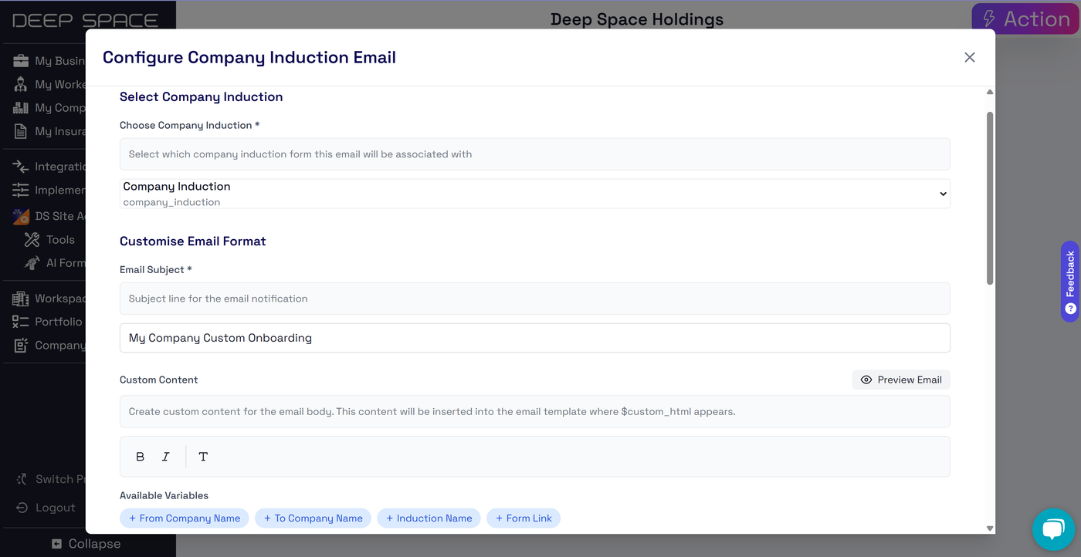Insert the Induction Name variable
This screenshot has height=557, width=1081.
click(x=429, y=518)
